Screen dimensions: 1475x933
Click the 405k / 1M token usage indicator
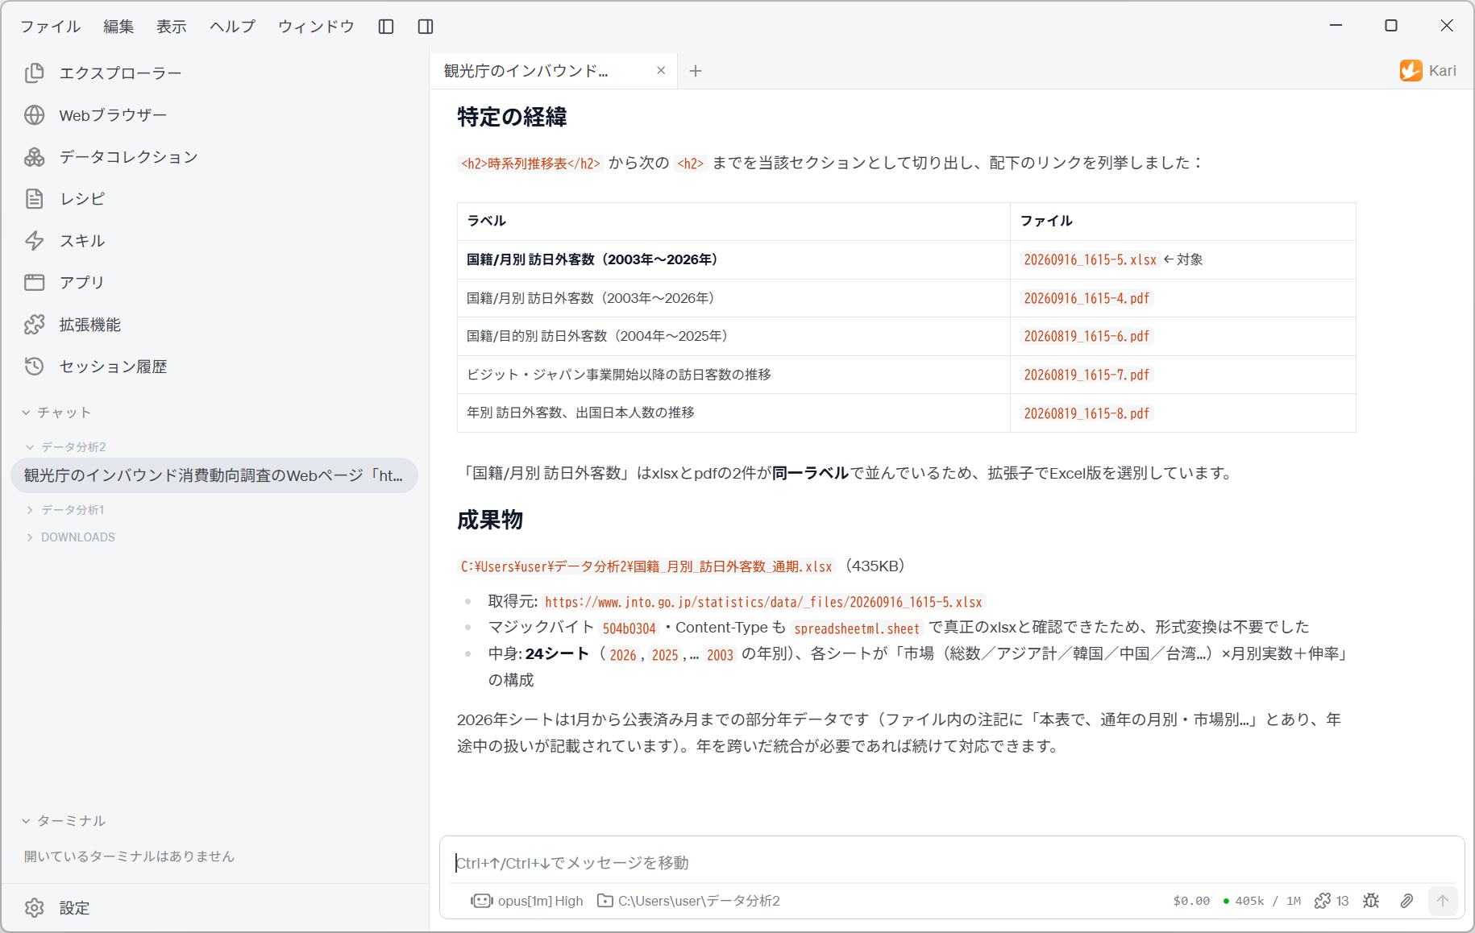point(1262,901)
